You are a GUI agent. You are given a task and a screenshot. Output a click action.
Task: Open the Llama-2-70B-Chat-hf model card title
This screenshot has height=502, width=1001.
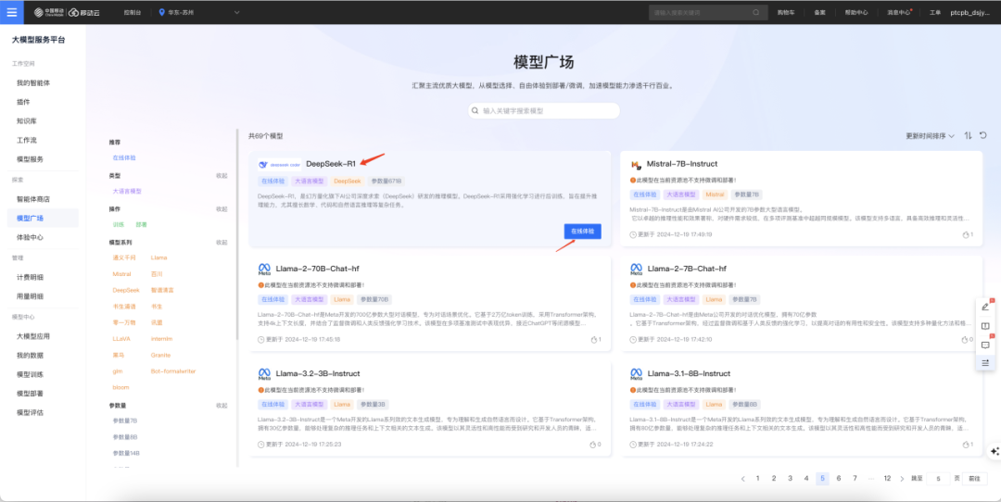point(317,269)
